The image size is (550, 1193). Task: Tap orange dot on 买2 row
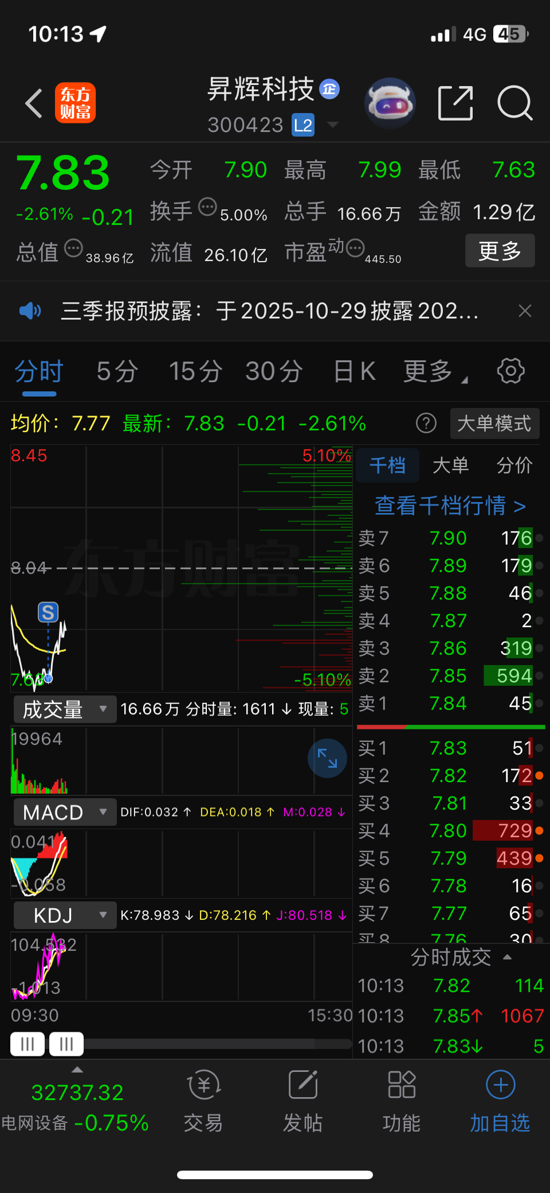539,776
